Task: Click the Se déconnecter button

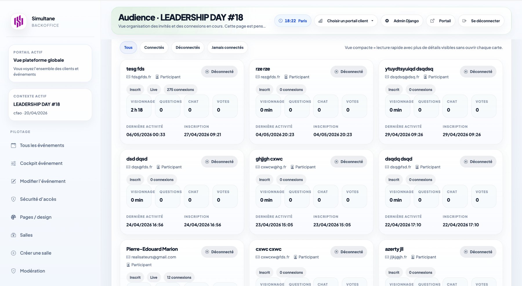Action: 481,21
